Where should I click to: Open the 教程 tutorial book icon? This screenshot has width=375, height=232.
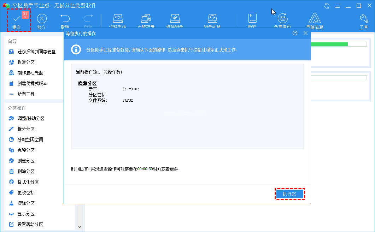(x=252, y=19)
